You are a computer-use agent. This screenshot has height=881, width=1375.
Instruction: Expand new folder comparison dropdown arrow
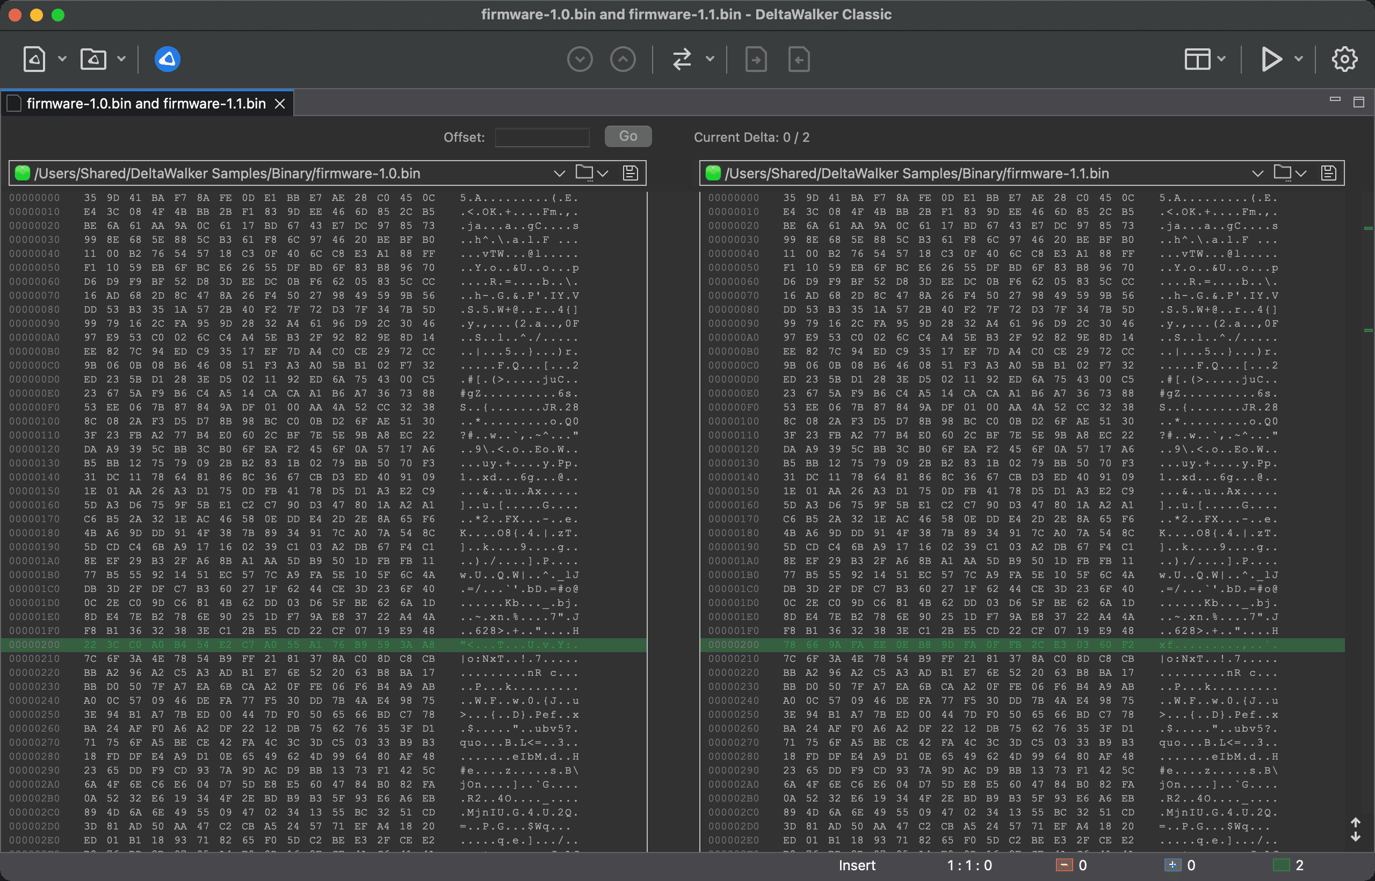click(121, 59)
